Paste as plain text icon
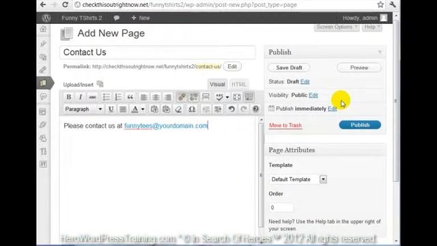Screen dimensions: 437x246 click(x=154, y=109)
